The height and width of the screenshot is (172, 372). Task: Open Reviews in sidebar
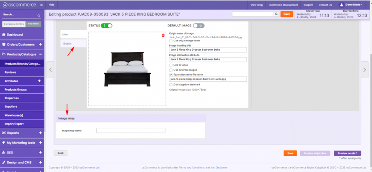(x=22, y=73)
